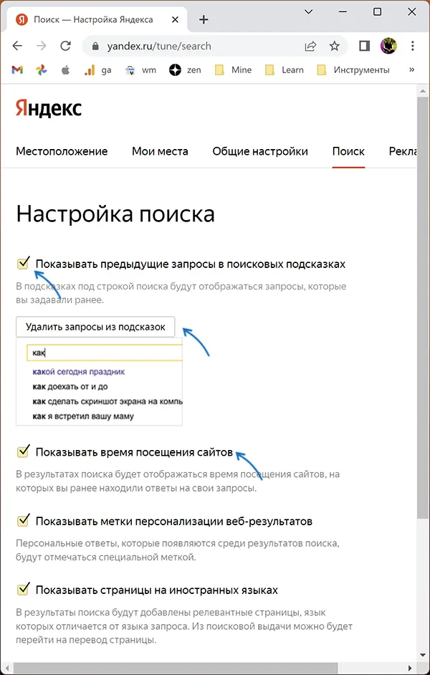Toggle personalization labels checkbox
Image resolution: width=430 pixels, height=675 pixels.
tap(23, 520)
